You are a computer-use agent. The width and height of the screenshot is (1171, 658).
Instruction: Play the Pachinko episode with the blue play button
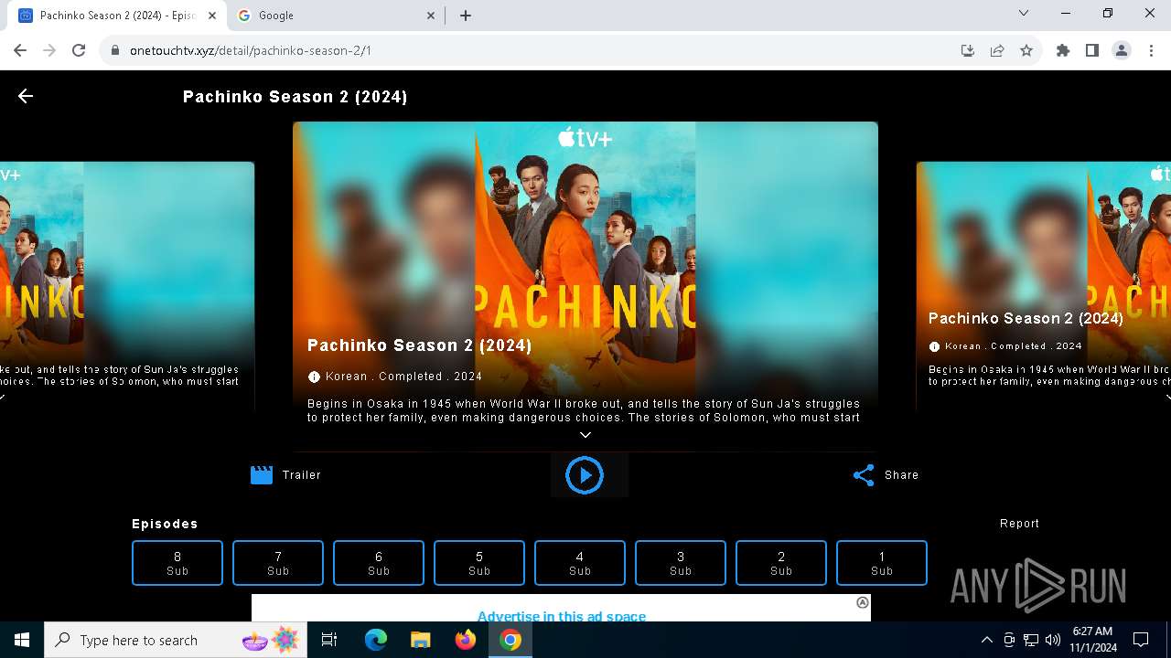click(585, 475)
